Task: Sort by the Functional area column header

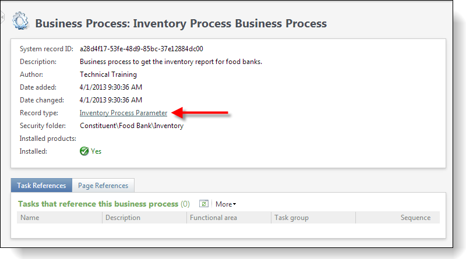Action: pos(213,218)
